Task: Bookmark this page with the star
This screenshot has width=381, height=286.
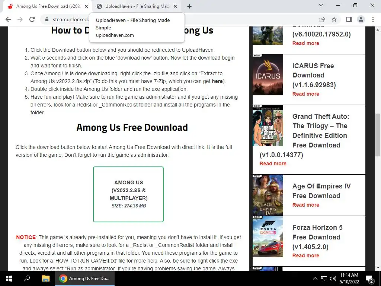Action: tap(334, 19)
